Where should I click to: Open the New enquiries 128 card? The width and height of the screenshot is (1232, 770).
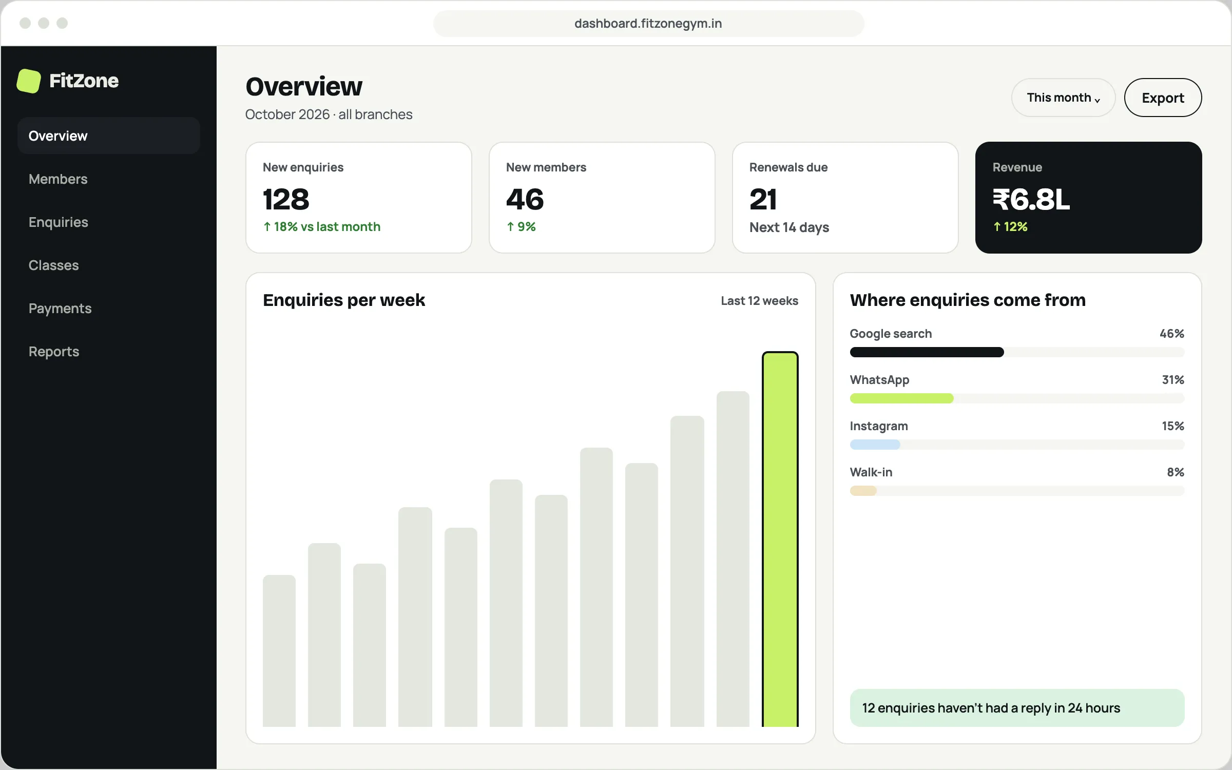coord(359,198)
